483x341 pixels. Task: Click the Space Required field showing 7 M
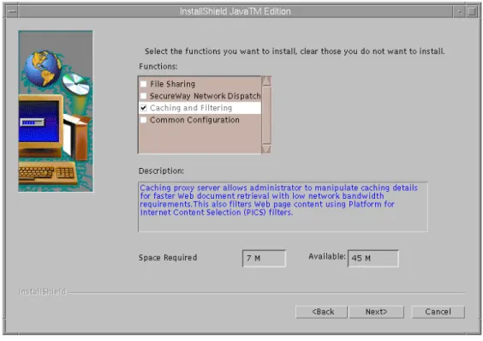point(264,259)
